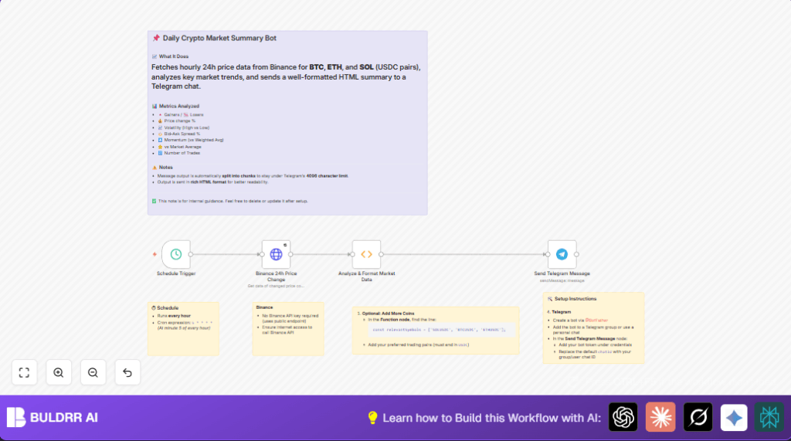Click the output connector of Telegram node
This screenshot has height=441, width=791.
click(x=576, y=254)
